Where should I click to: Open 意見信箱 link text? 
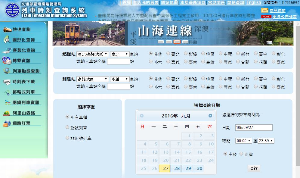[x=278, y=11]
